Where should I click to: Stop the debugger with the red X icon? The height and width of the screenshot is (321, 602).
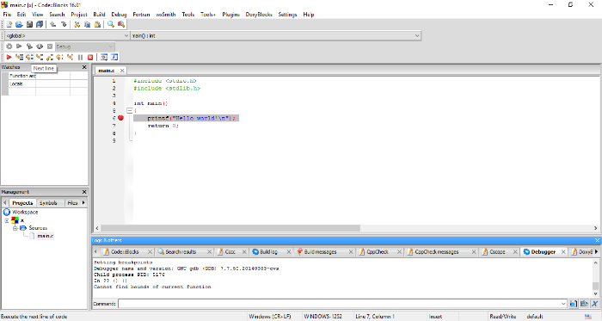pyautogui.click(x=90, y=57)
